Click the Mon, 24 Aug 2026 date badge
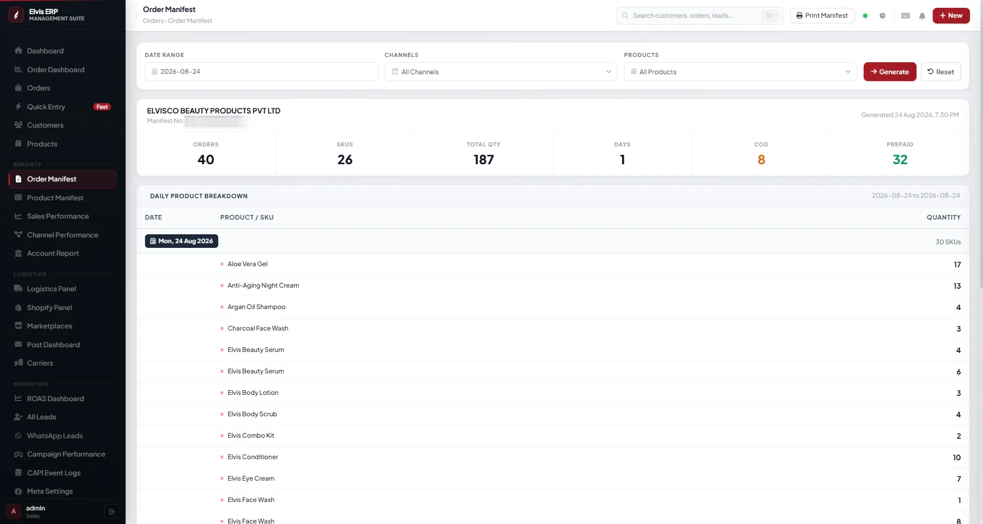This screenshot has width=983, height=524. click(x=182, y=241)
